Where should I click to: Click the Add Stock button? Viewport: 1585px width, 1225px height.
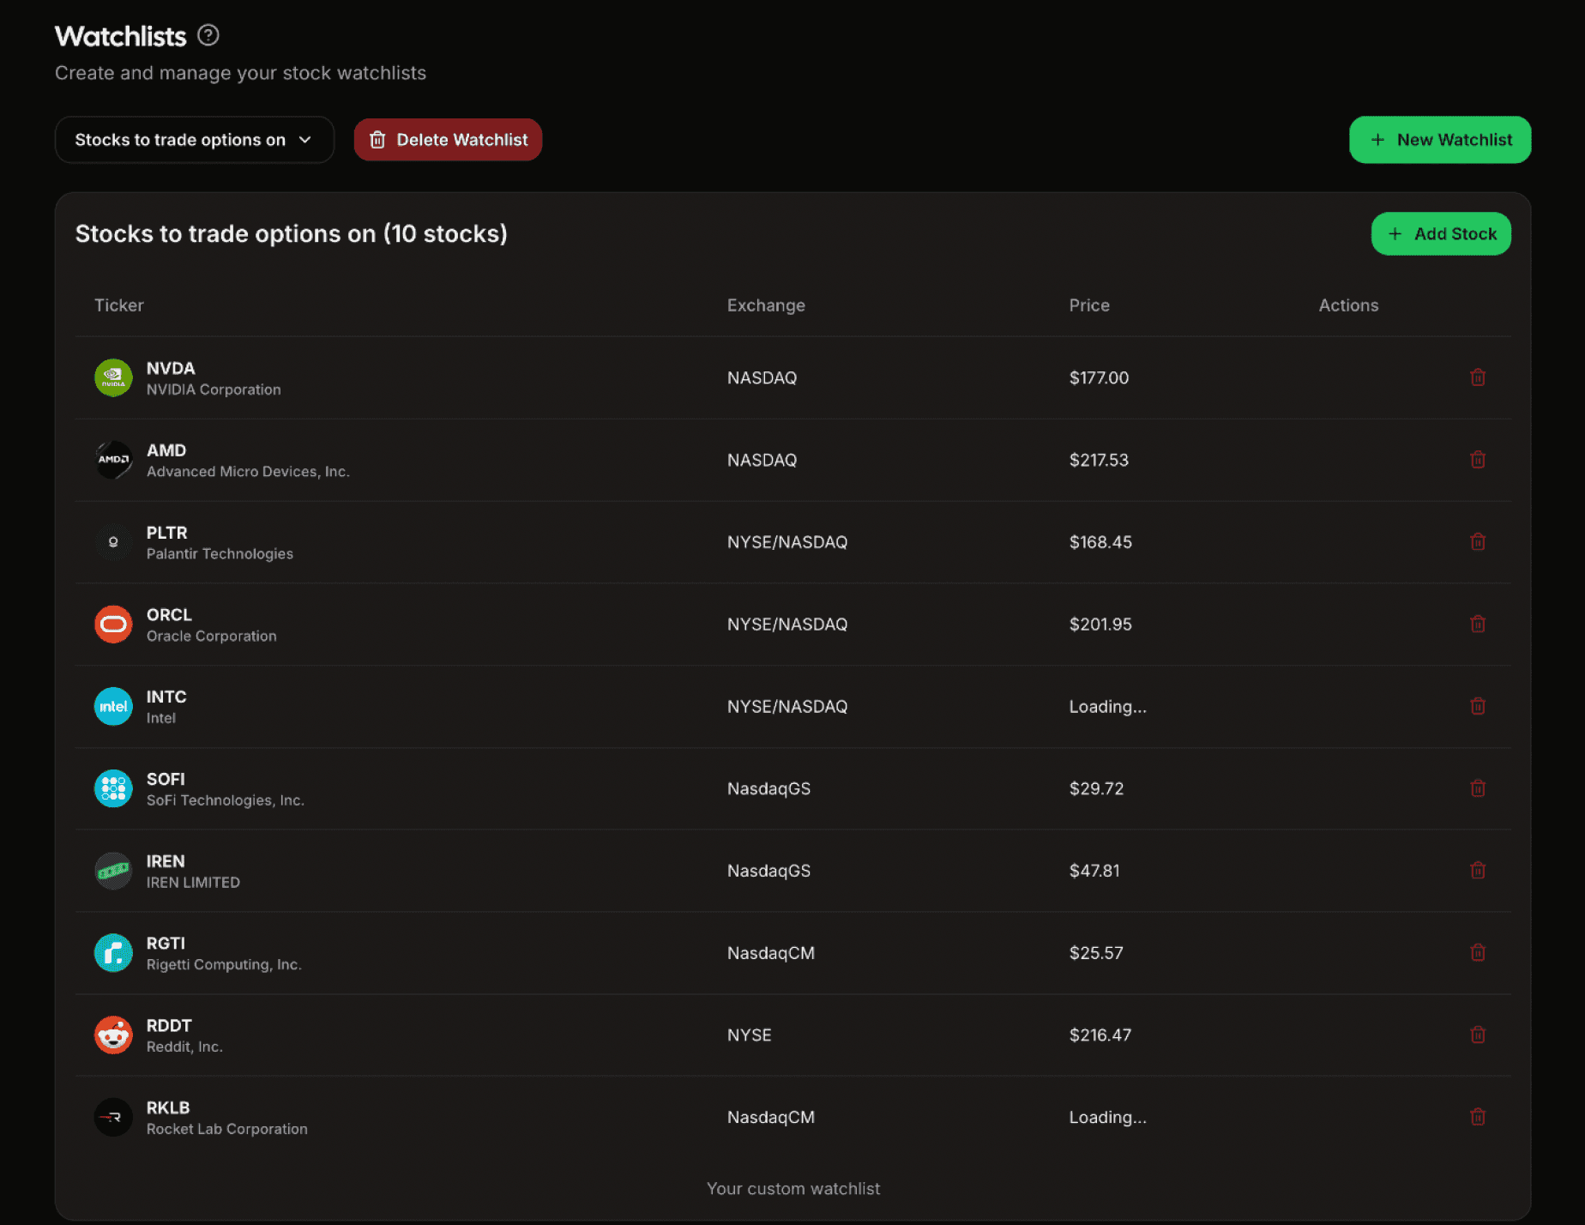click(x=1441, y=233)
